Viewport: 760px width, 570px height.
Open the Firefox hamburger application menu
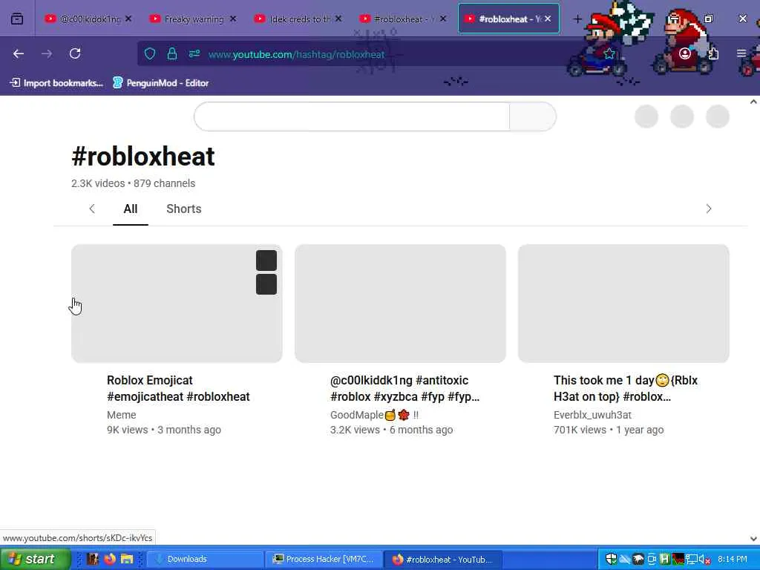click(741, 53)
